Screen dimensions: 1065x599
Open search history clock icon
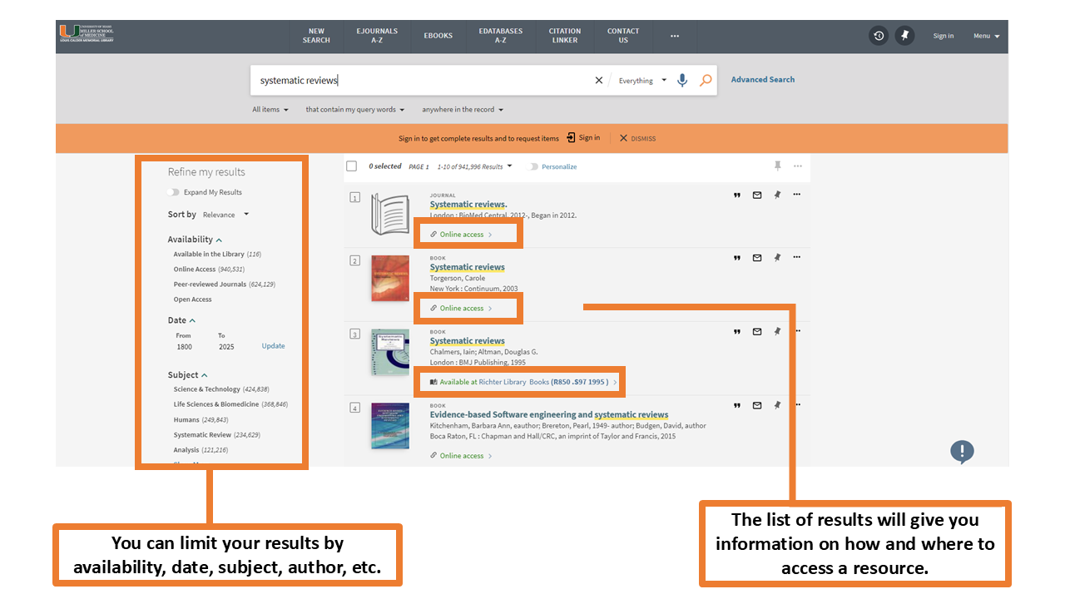tap(879, 36)
